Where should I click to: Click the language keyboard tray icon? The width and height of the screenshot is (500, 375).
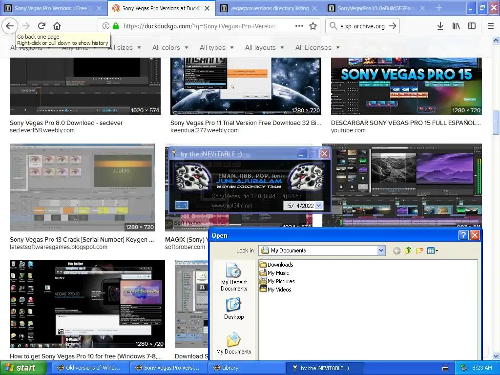445,368
